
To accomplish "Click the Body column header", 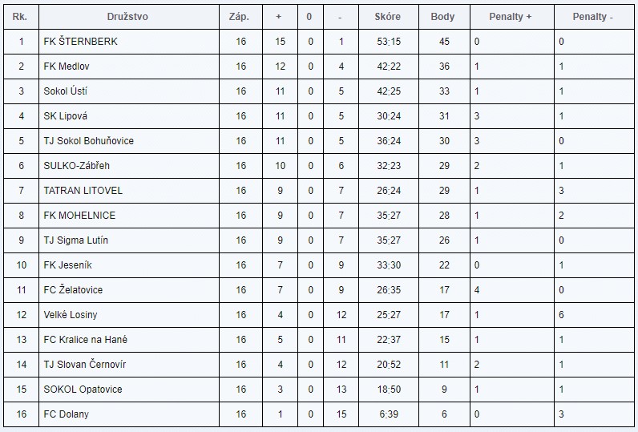I will coord(442,16).
